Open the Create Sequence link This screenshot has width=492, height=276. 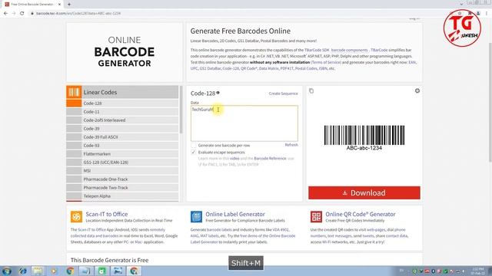pos(283,94)
